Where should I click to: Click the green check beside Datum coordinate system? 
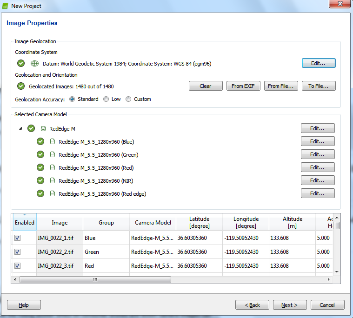coord(21,64)
